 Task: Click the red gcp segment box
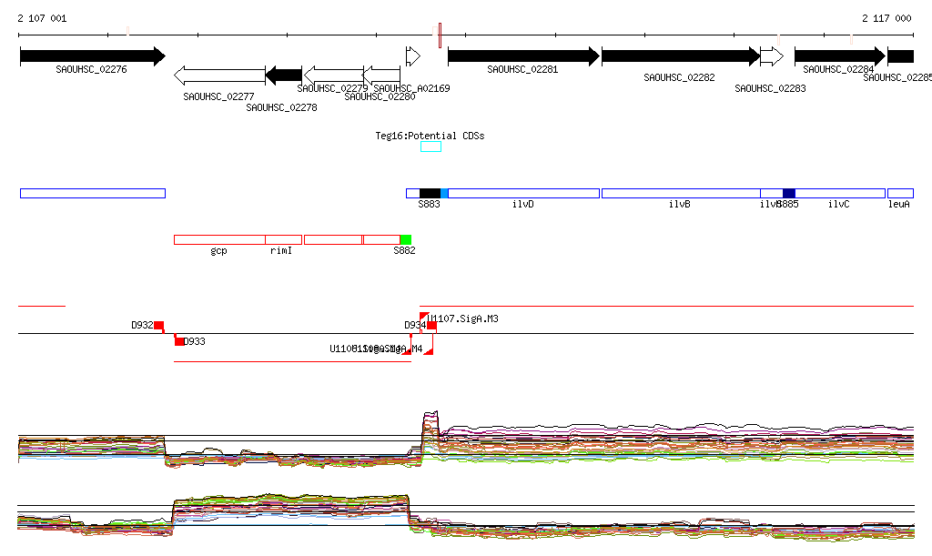[x=219, y=239]
